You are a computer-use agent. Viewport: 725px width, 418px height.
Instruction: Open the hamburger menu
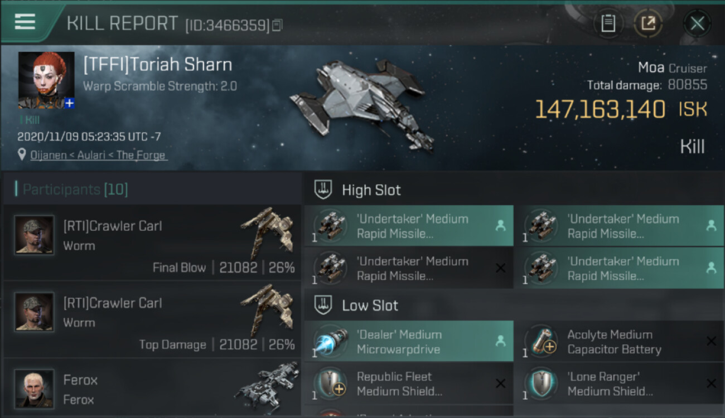point(25,22)
